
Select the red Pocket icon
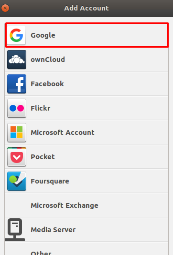[17, 157]
